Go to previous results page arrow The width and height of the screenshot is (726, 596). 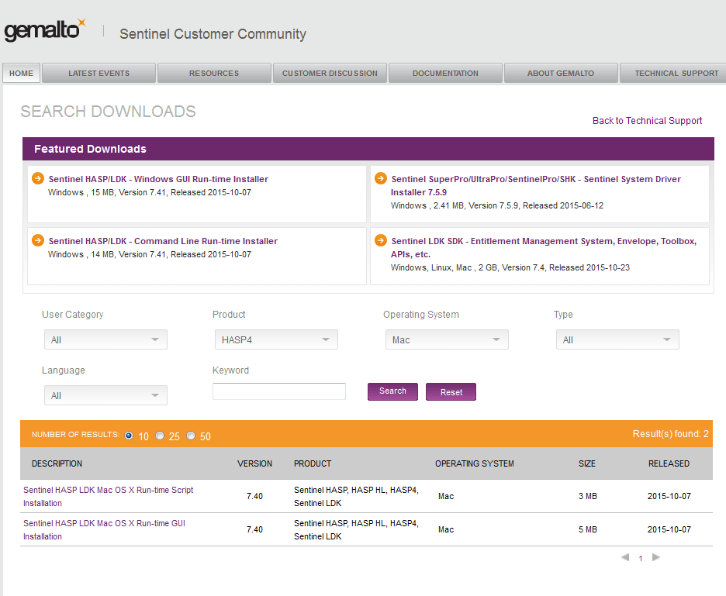(x=625, y=557)
